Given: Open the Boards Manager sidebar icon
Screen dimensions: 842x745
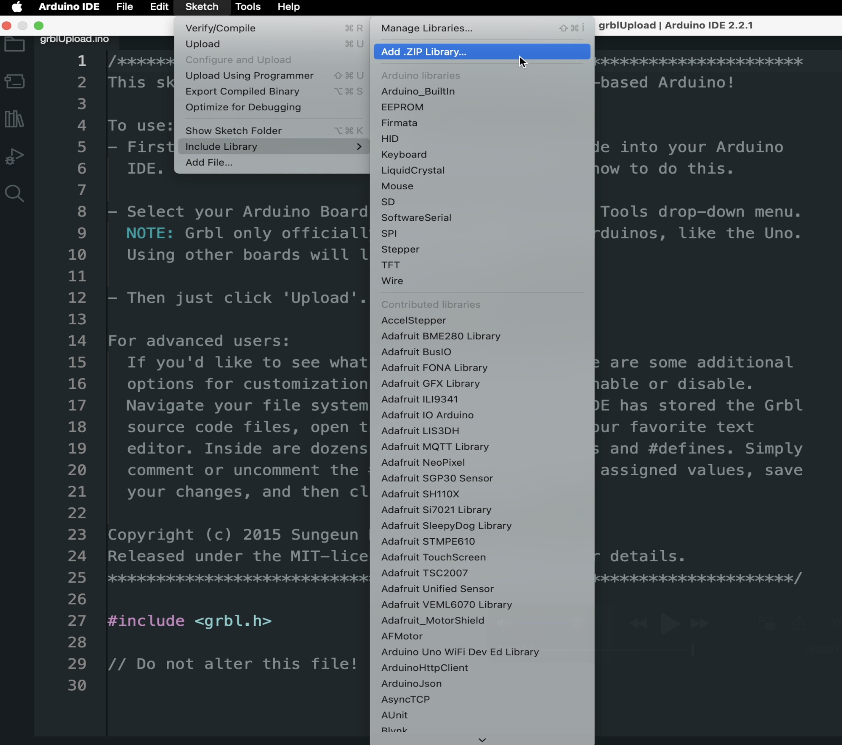Looking at the screenshot, I should [14, 81].
